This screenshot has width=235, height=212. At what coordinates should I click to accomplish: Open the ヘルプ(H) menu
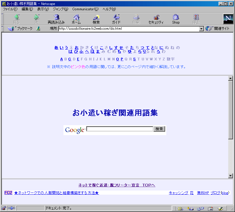click(109, 9)
